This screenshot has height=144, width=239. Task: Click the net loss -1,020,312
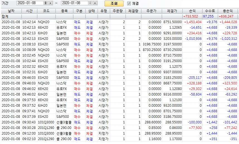[229, 39]
